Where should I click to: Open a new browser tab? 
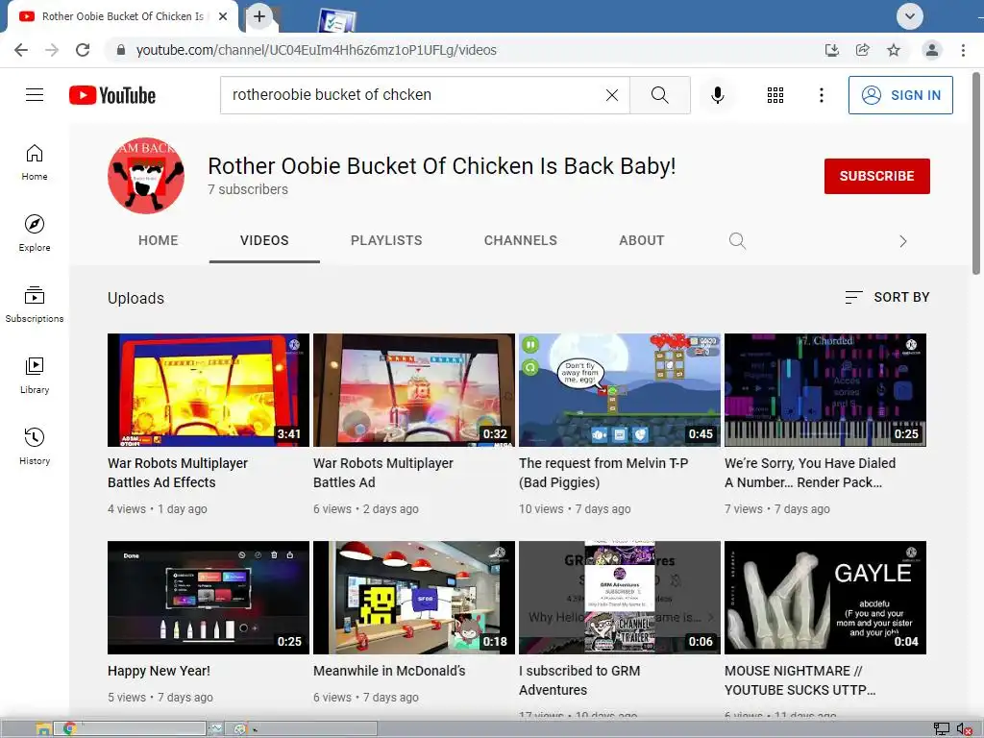click(259, 16)
